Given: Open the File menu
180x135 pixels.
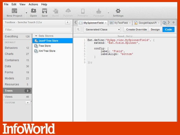Looking at the screenshot, I should click(x=6, y=4).
